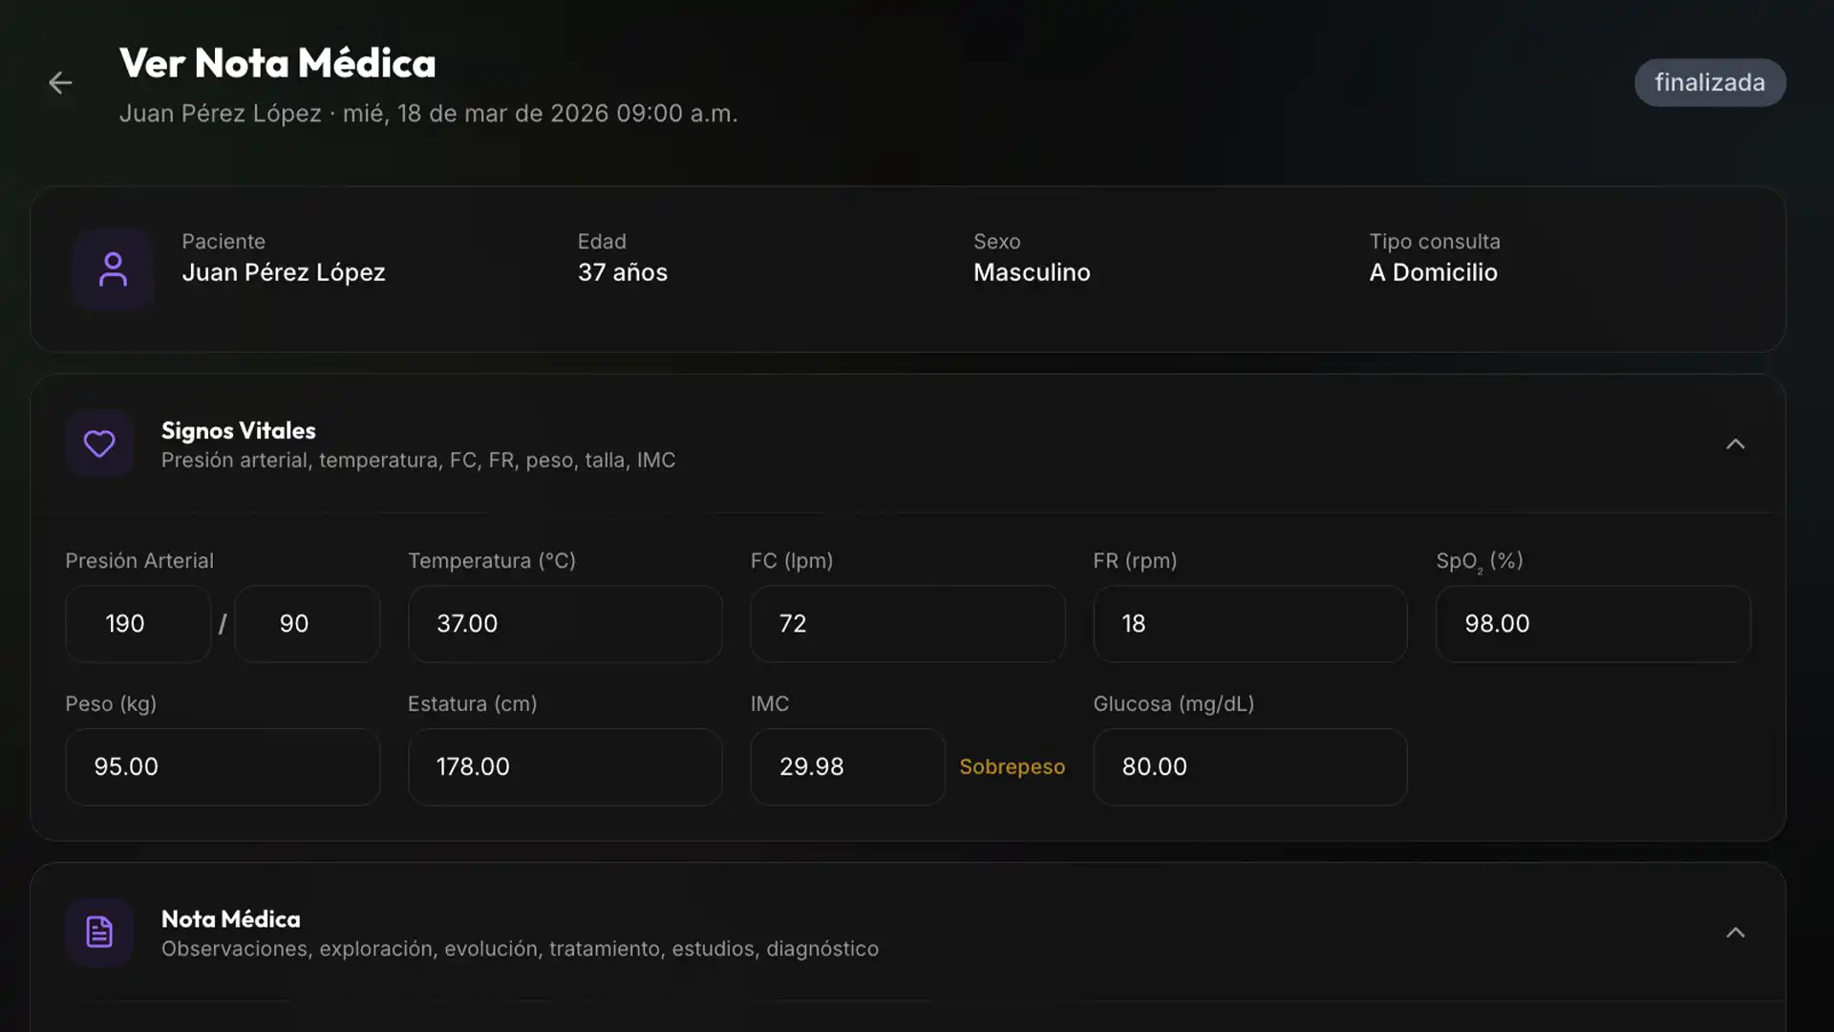Click the document icon for Nota Médica

point(99,932)
